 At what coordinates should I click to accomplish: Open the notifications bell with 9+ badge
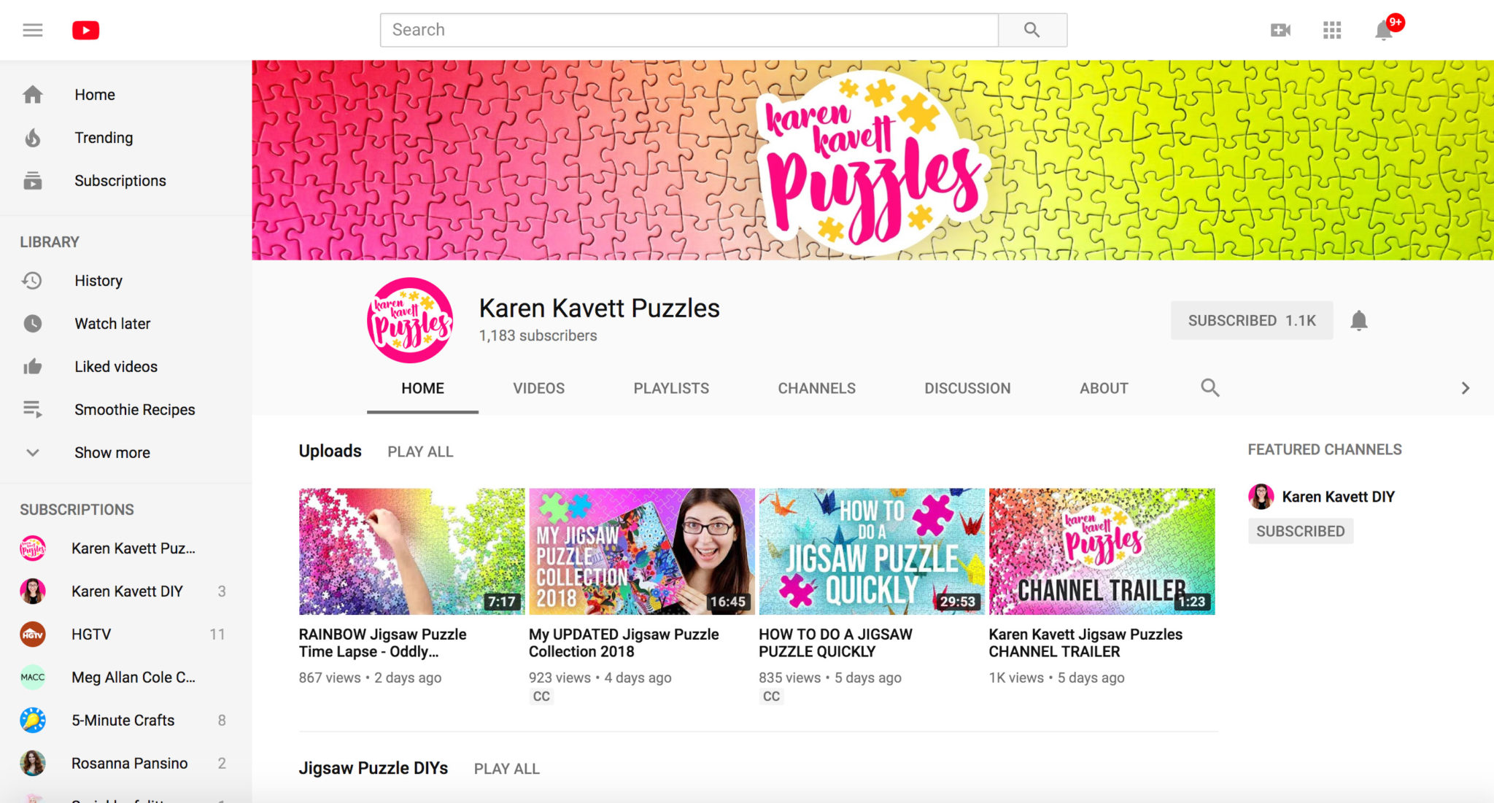pos(1384,30)
